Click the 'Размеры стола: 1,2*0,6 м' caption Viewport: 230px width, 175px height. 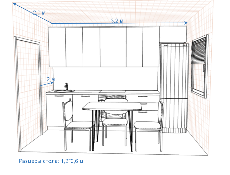pos(51,161)
